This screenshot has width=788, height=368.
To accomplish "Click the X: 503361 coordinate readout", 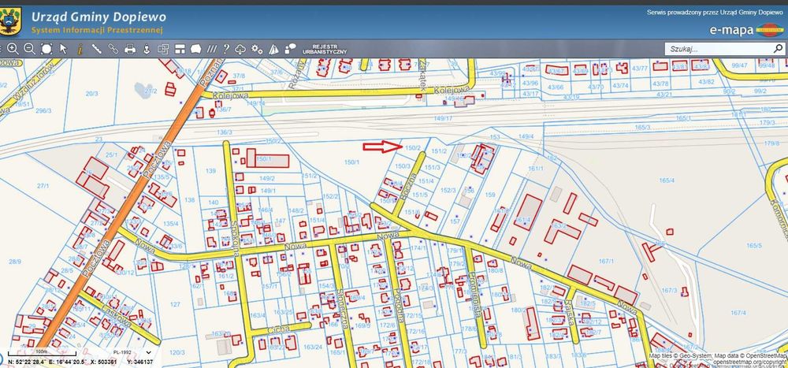I will (102, 362).
